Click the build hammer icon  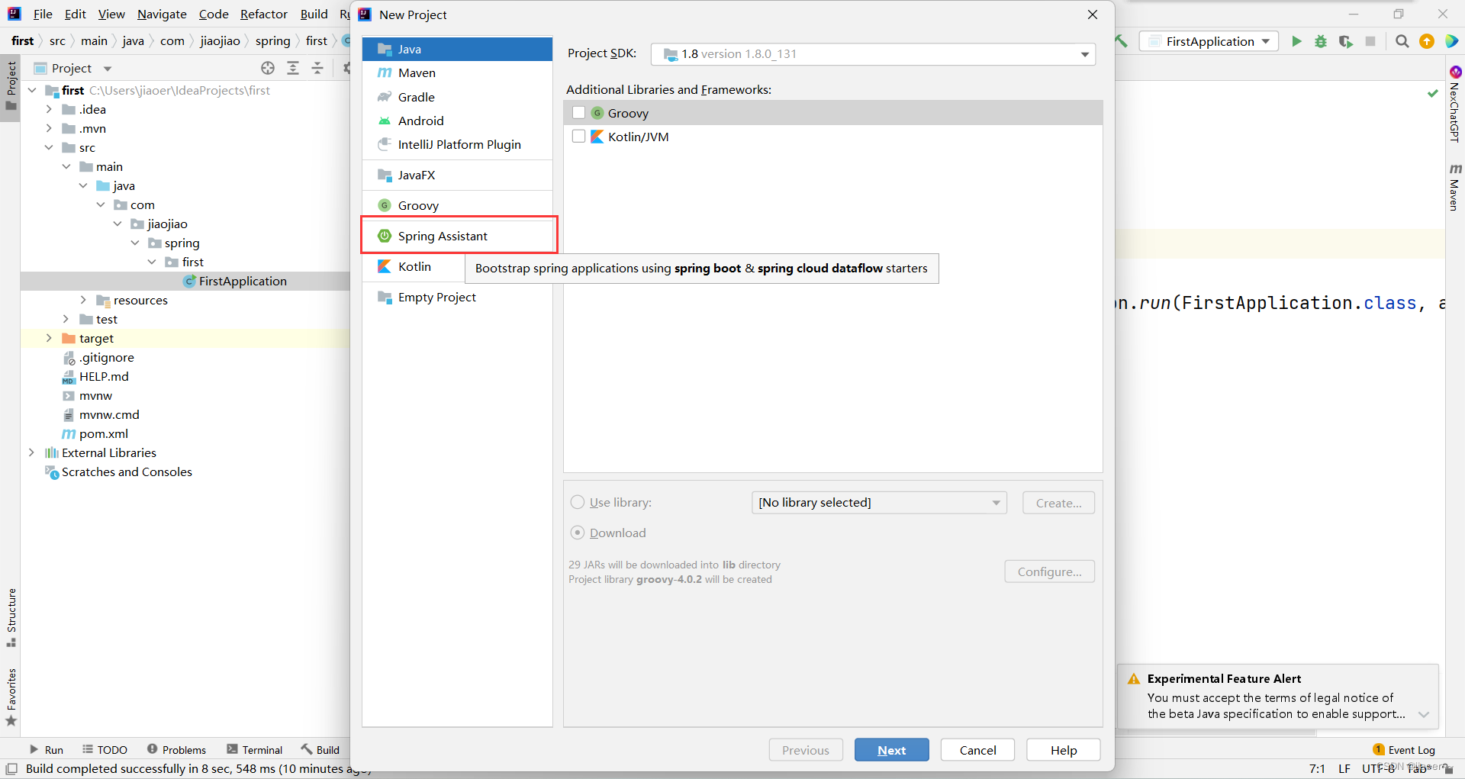click(1122, 41)
